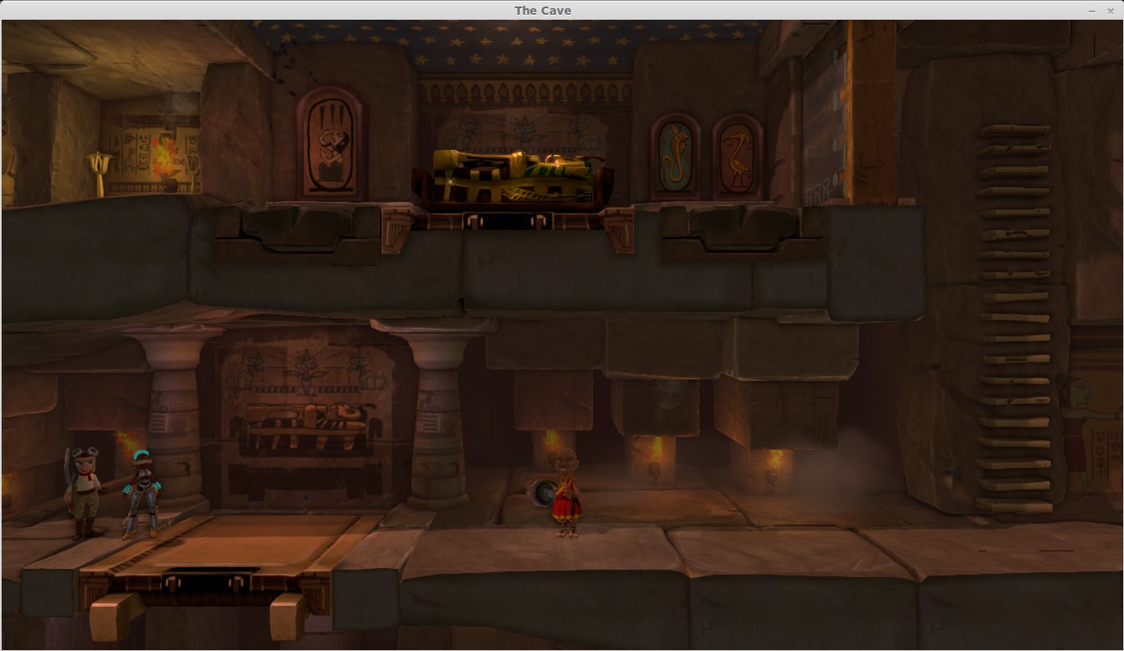1124x651 pixels.
Task: Click "The Cave" window title bar
Action: tap(543, 10)
